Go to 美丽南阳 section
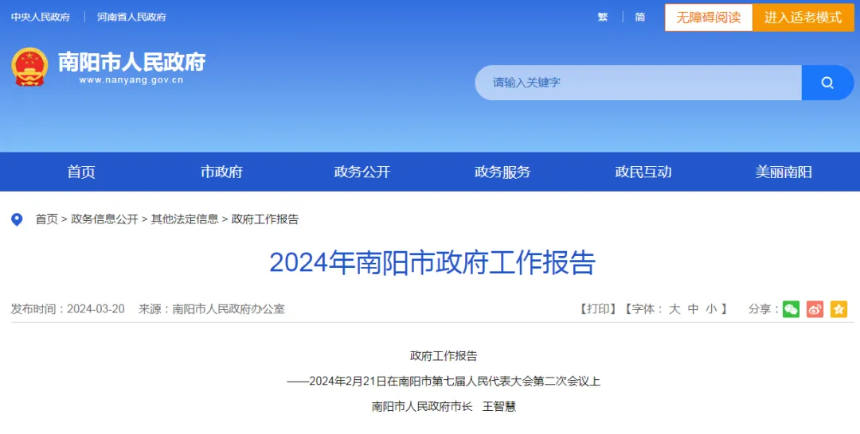The width and height of the screenshot is (860, 434). (784, 172)
